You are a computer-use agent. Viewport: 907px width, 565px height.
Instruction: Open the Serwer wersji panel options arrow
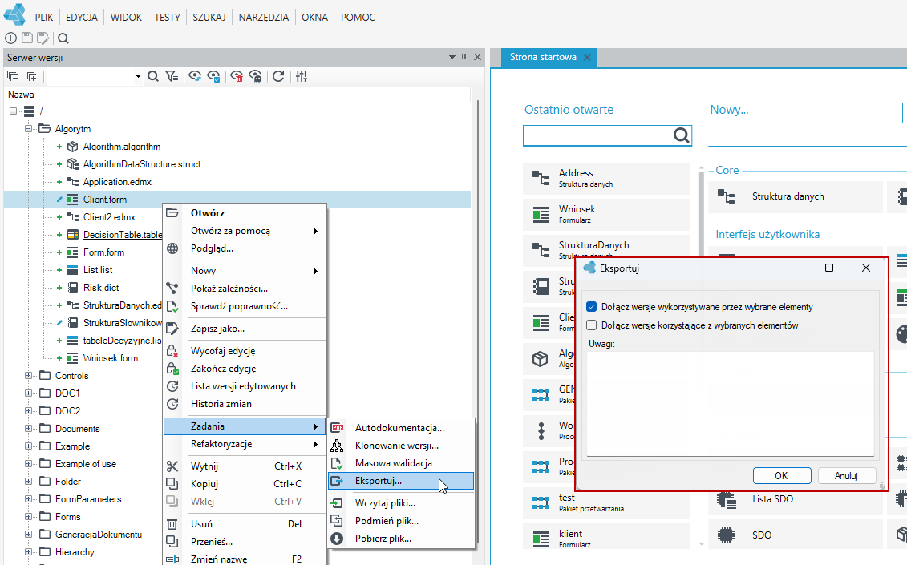(452, 57)
